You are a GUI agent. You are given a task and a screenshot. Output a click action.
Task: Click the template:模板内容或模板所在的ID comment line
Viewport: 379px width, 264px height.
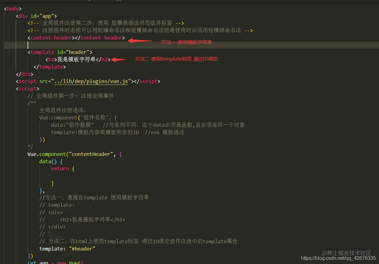click(x=118, y=132)
